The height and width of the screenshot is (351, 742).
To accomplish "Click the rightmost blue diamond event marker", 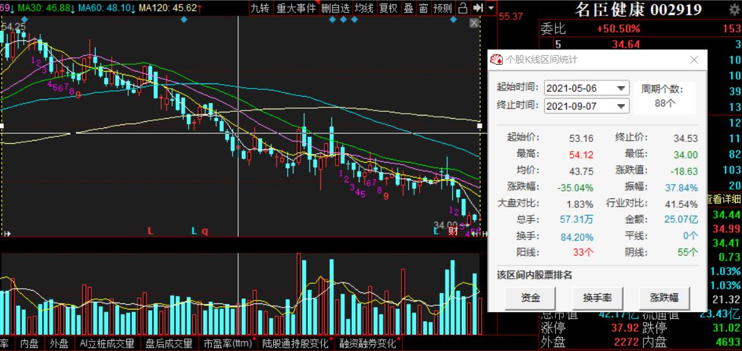I will point(454,19).
